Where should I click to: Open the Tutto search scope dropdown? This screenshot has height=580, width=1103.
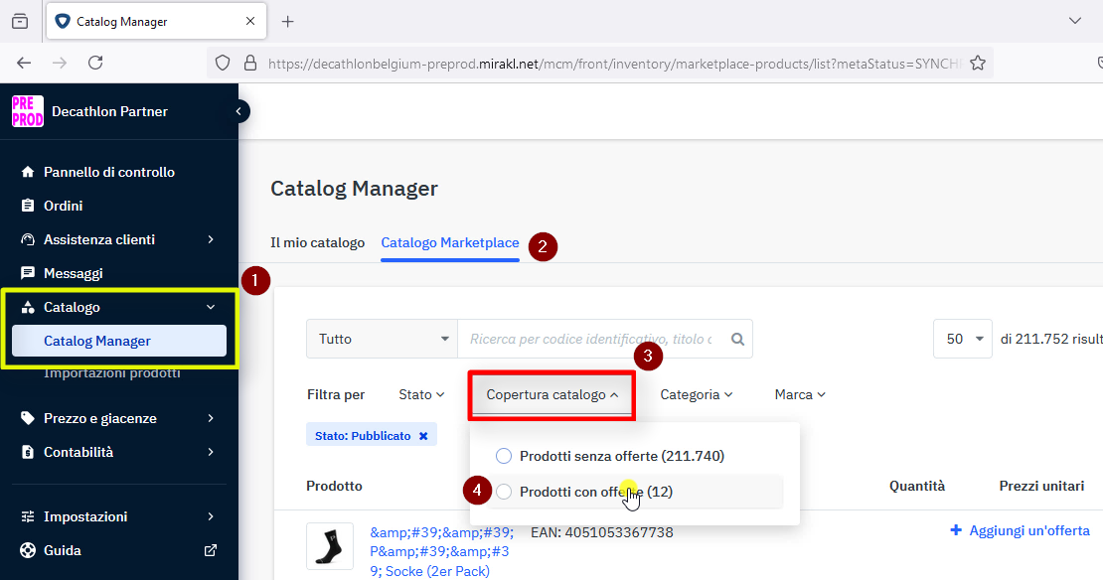pyautogui.click(x=382, y=339)
